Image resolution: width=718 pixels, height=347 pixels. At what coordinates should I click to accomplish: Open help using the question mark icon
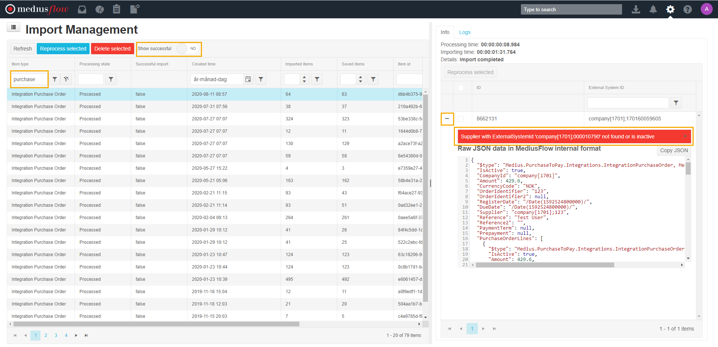(688, 9)
